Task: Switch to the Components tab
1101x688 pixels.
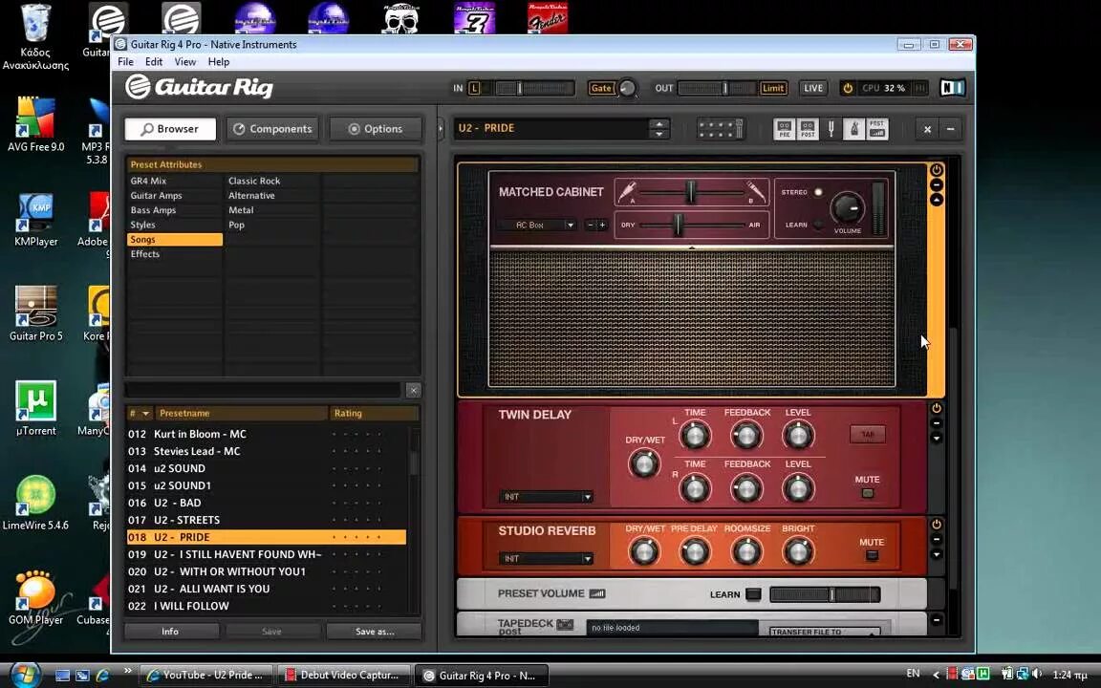Action: (272, 128)
